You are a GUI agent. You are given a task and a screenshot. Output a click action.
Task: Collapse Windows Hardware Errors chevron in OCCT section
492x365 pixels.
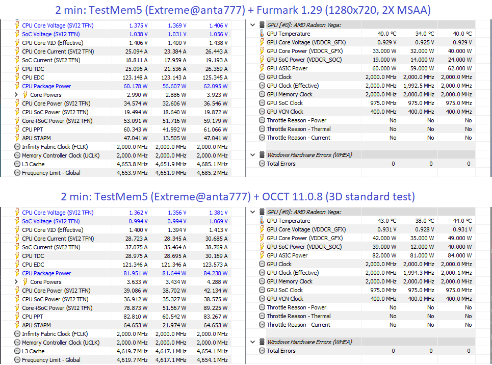pyautogui.click(x=252, y=342)
